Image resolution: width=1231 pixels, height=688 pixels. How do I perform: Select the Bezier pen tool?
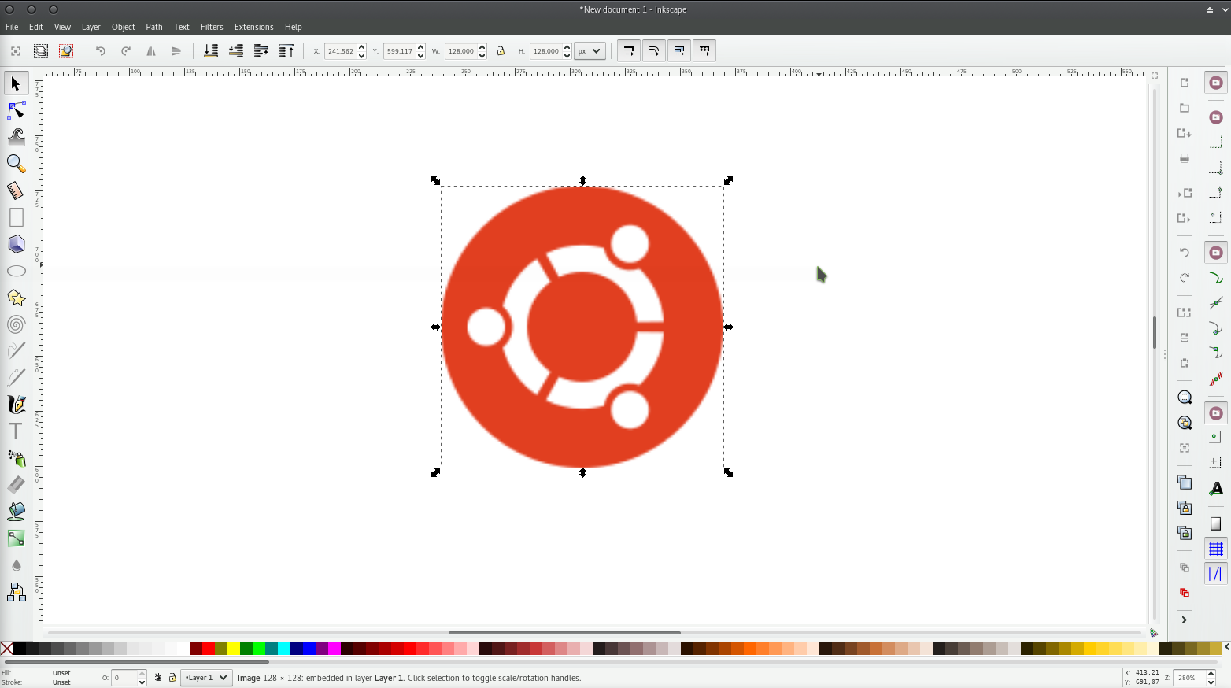point(16,378)
